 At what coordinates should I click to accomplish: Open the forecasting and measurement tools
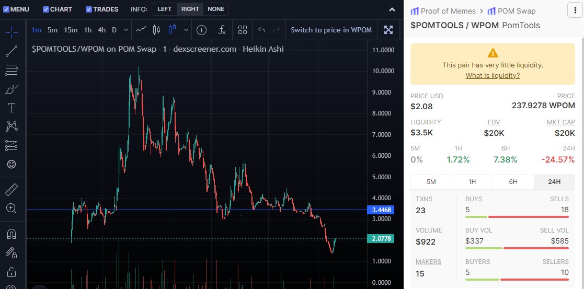click(x=12, y=146)
